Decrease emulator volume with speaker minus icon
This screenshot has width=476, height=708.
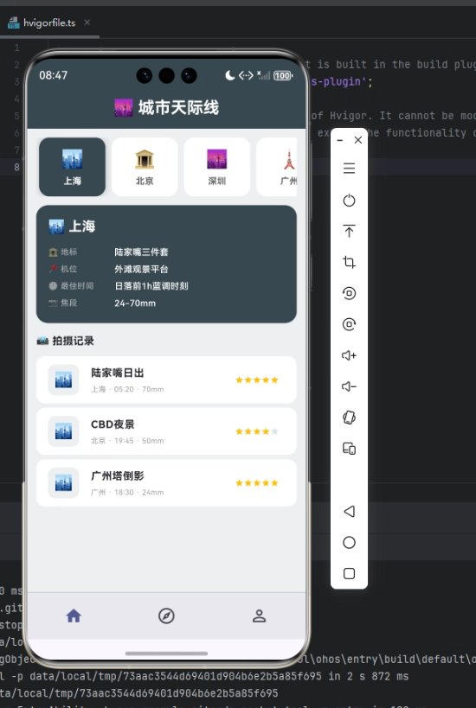pos(349,386)
